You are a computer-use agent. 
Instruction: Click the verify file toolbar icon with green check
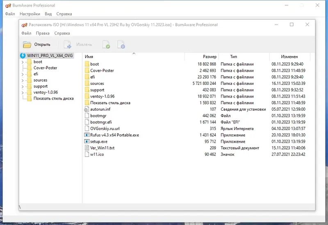click(x=106, y=45)
